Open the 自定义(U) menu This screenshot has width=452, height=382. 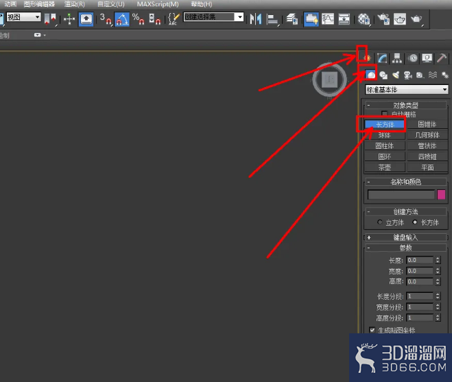[111, 4]
